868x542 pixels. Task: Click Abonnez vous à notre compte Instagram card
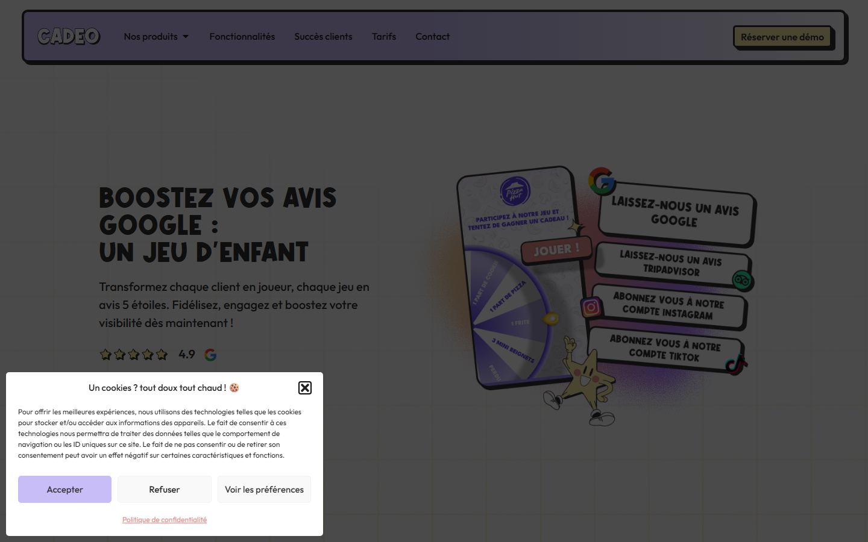click(668, 307)
